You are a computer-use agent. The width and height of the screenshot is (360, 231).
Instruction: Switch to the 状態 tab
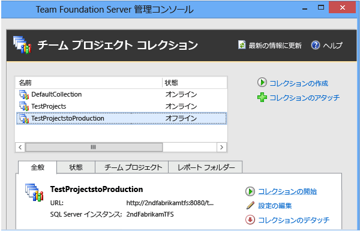click(x=76, y=167)
